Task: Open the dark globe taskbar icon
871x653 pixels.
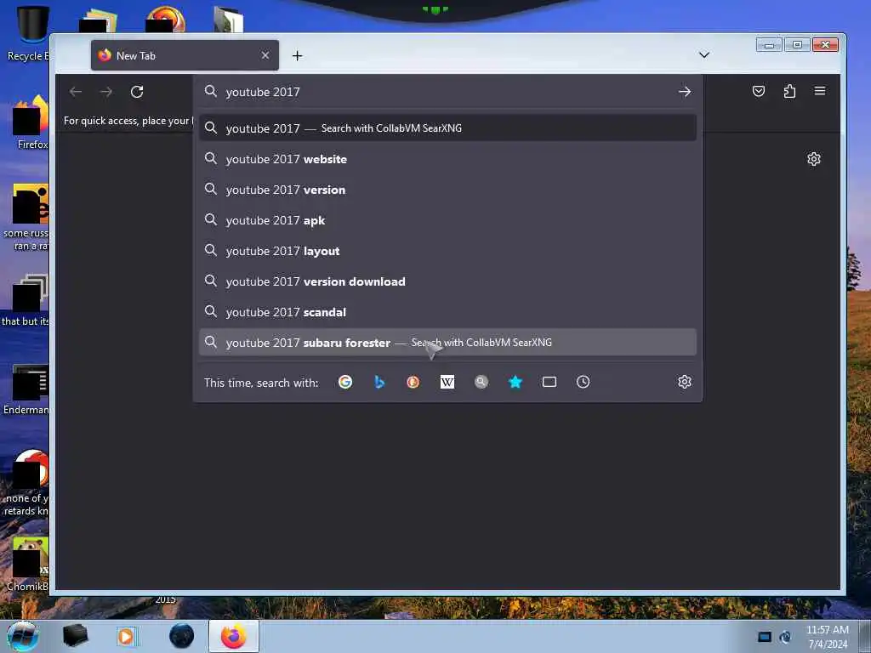Action: pos(182,636)
